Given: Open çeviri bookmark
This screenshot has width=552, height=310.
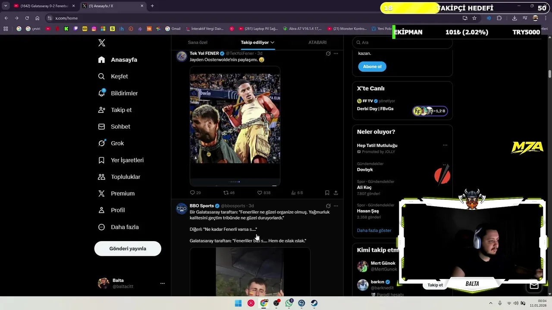Looking at the screenshot, I should 33,29.
